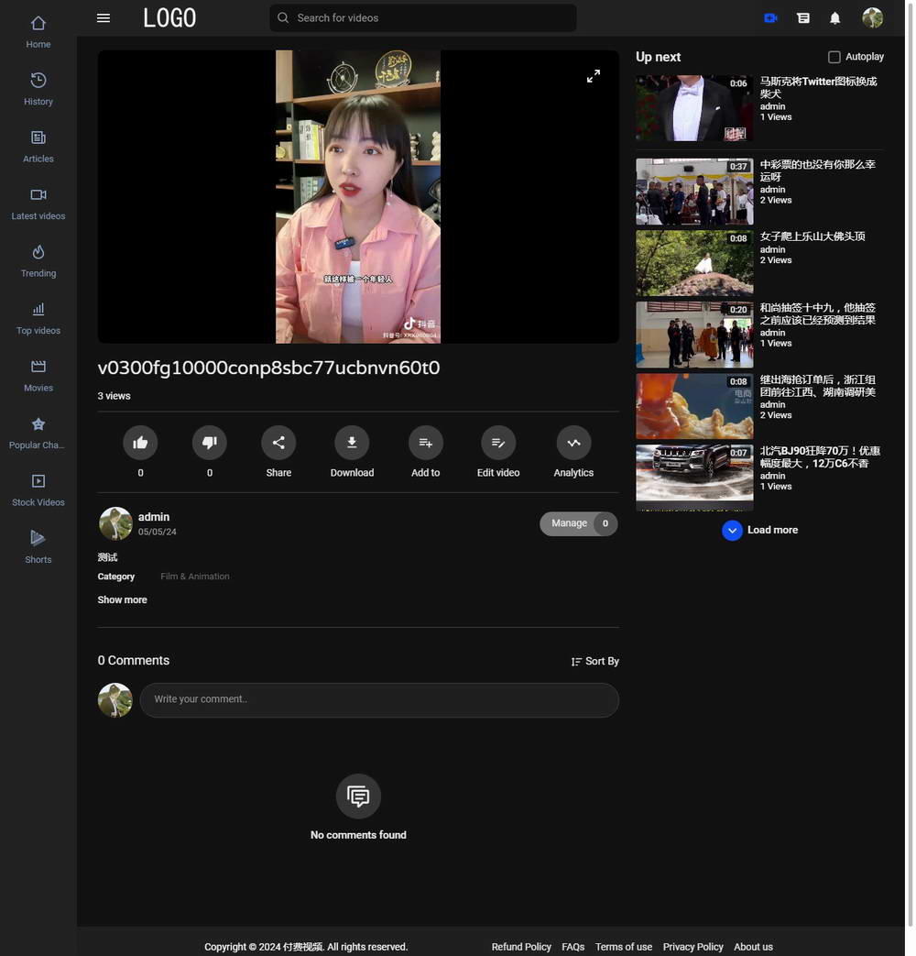Open the 0:08 woman on Buddha thumbnail

(694, 263)
